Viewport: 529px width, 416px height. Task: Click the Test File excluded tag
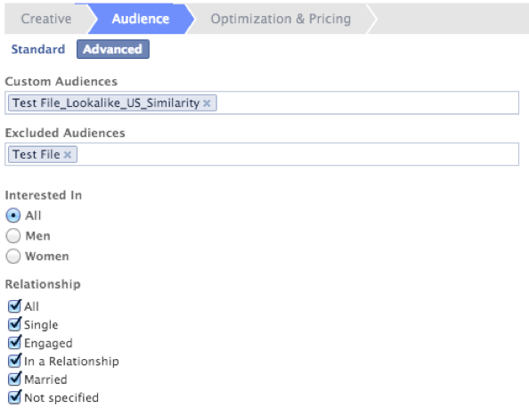click(x=37, y=154)
